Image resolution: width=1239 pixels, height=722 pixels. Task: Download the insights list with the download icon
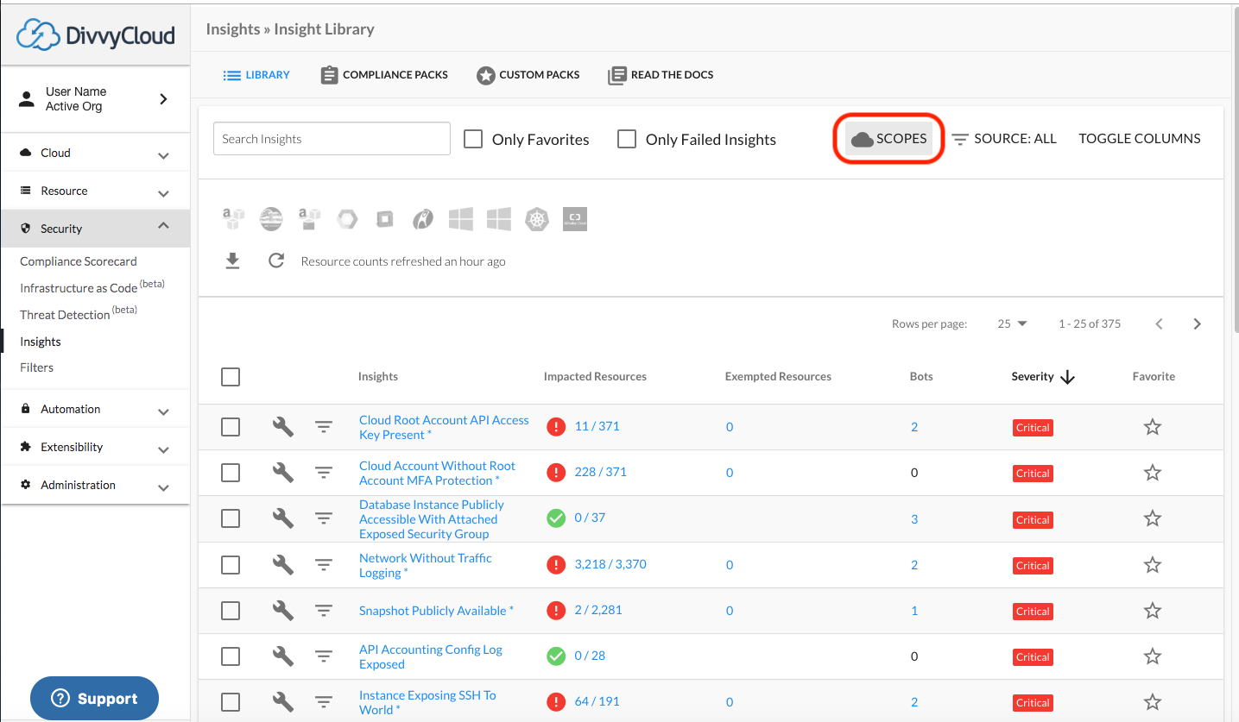coord(232,261)
